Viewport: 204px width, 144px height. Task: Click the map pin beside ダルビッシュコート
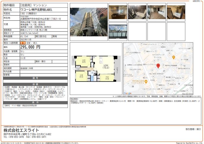point(142,45)
